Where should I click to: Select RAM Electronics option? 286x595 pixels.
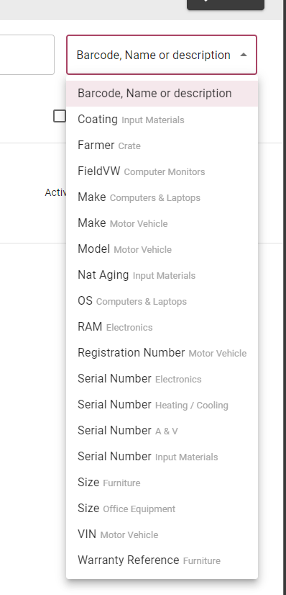coord(162,327)
